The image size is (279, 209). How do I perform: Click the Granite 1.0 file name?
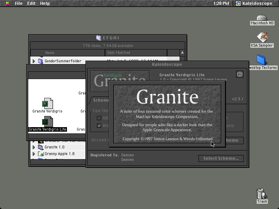click(54, 147)
